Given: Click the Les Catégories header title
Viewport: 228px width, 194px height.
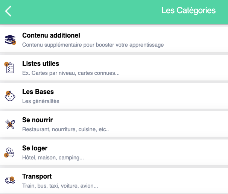Looking at the screenshot, I should point(188,11).
